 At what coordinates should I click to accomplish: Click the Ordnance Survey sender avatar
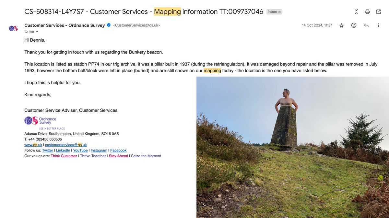(x=13, y=28)
